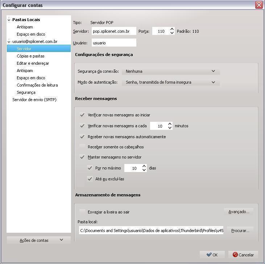
Task: Click the Procurar... button
Action: [x=240, y=231]
